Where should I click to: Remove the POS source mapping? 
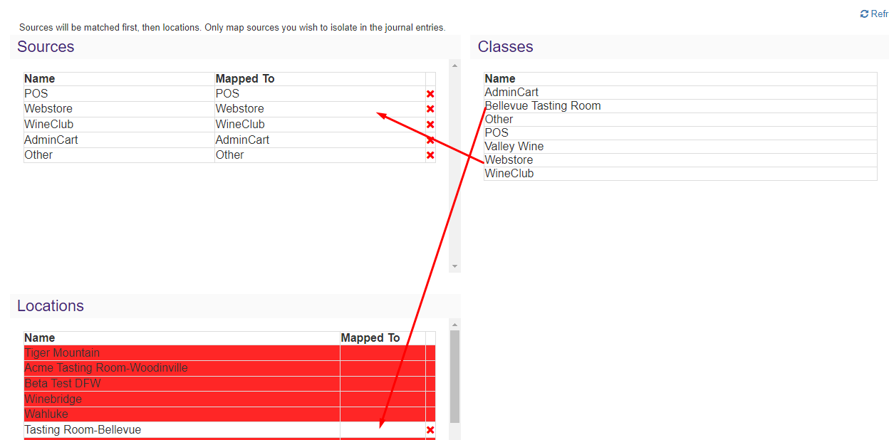(430, 93)
